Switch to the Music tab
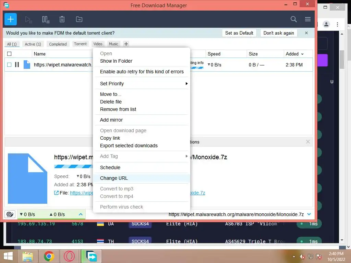 113,44
